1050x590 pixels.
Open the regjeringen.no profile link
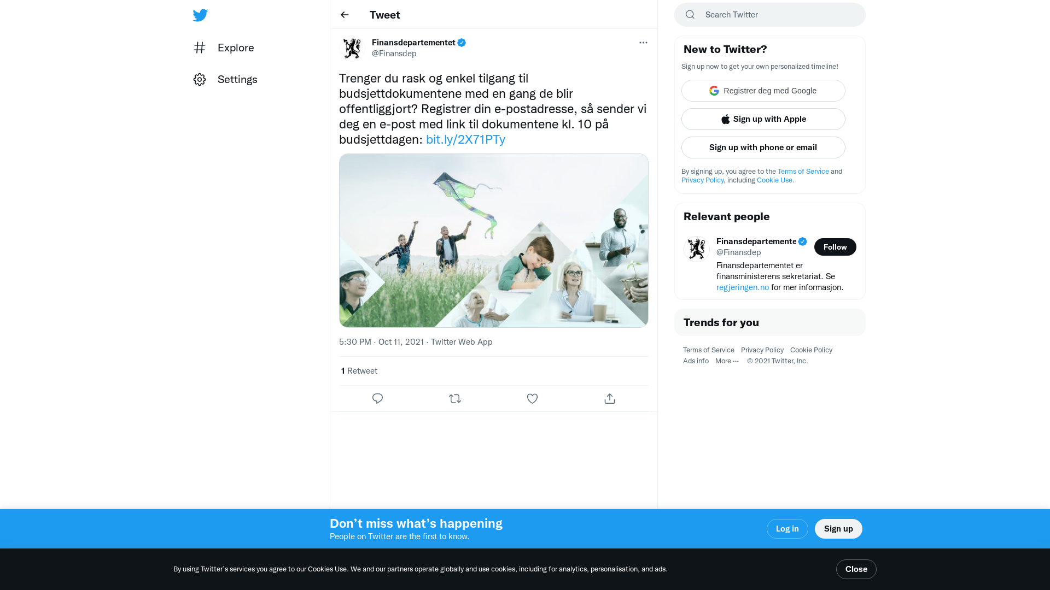[743, 287]
